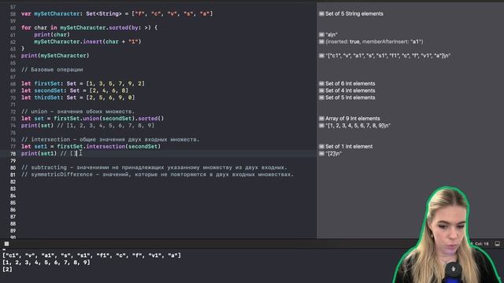Screen dimensions: 504x283
Task: Click result icon next to the ["c1", "v"...] output
Action: 321,56
